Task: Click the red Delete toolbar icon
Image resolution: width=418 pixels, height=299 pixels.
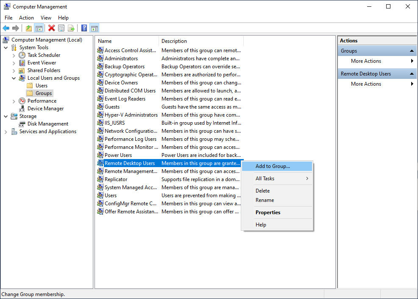Action: 51,28
